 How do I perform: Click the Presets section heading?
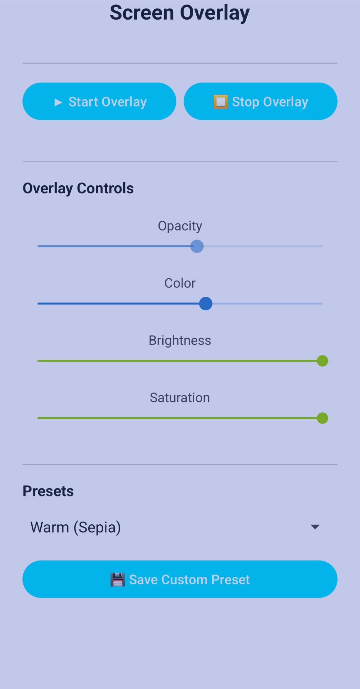[x=48, y=491]
